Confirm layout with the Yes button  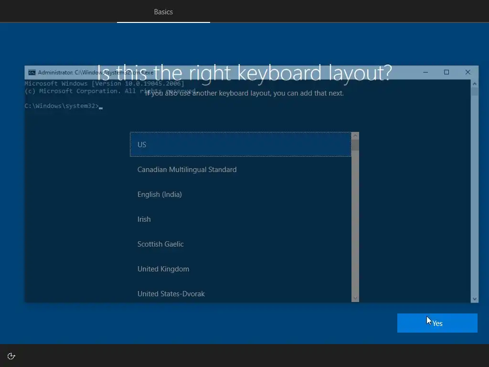(437, 323)
